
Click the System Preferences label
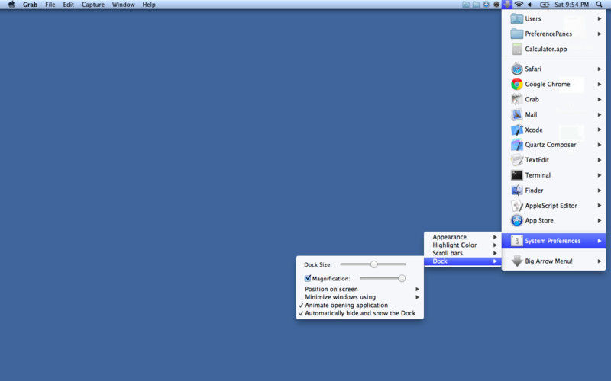(552, 241)
